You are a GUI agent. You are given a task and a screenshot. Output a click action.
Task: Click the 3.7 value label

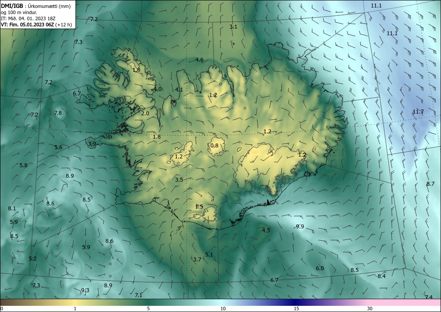pos(197,259)
